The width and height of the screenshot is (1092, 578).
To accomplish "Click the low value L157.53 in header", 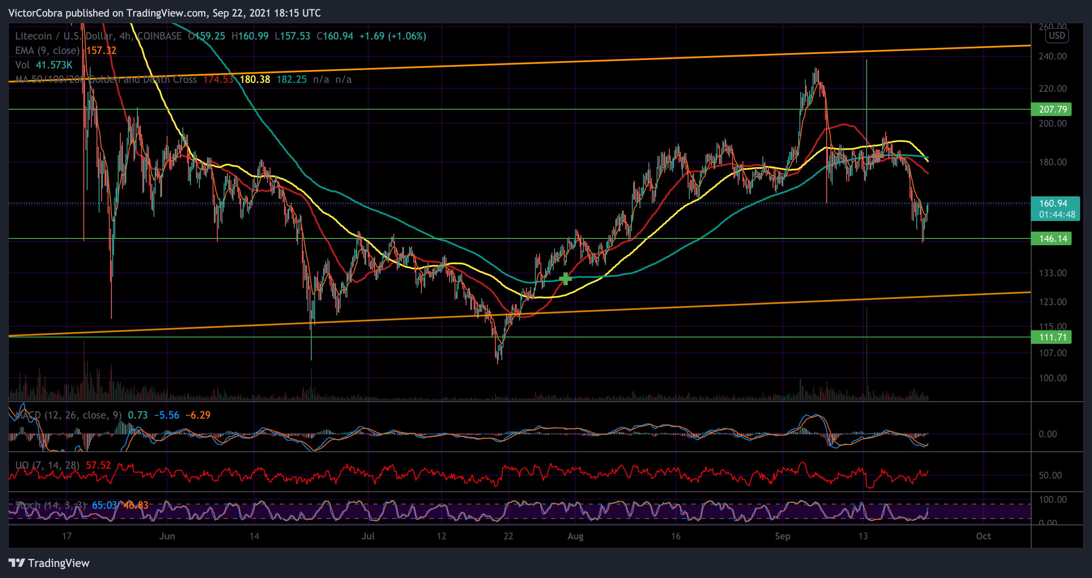I will [x=293, y=36].
